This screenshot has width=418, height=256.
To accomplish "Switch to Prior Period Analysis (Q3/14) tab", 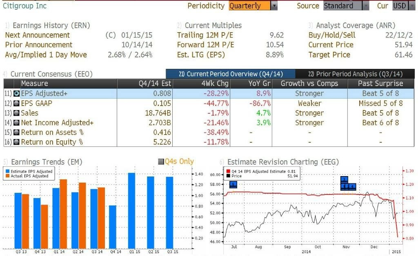I will point(355,74).
